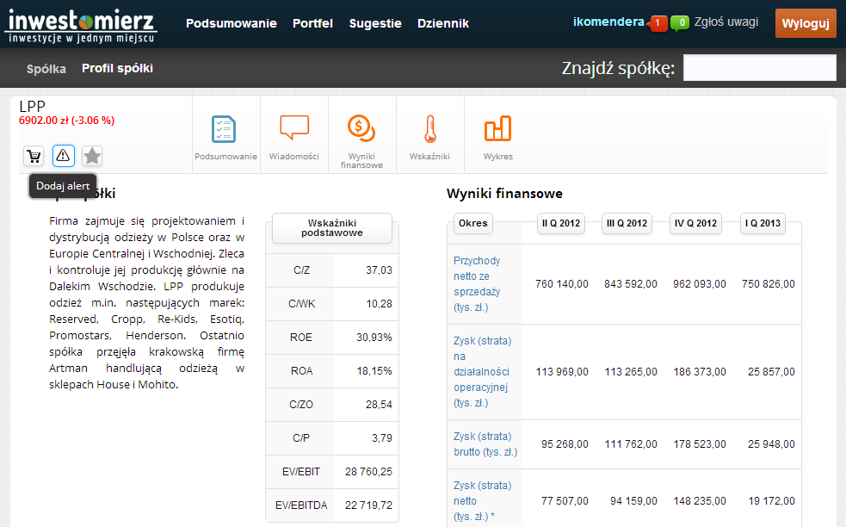Open the Portfel menu item

(x=313, y=23)
